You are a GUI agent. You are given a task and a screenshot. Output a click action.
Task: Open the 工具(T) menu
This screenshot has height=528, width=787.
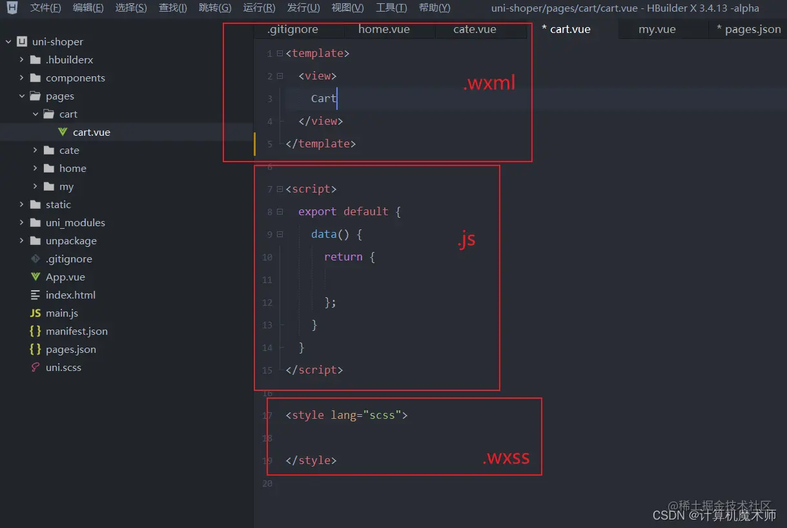tap(391, 8)
